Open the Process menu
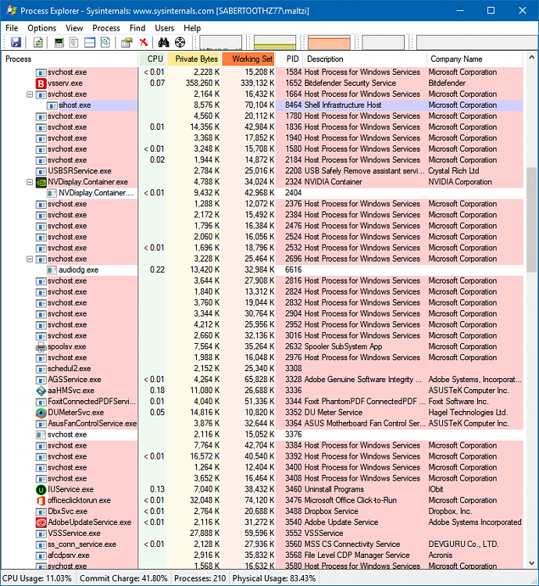The height and width of the screenshot is (586, 539). click(106, 28)
